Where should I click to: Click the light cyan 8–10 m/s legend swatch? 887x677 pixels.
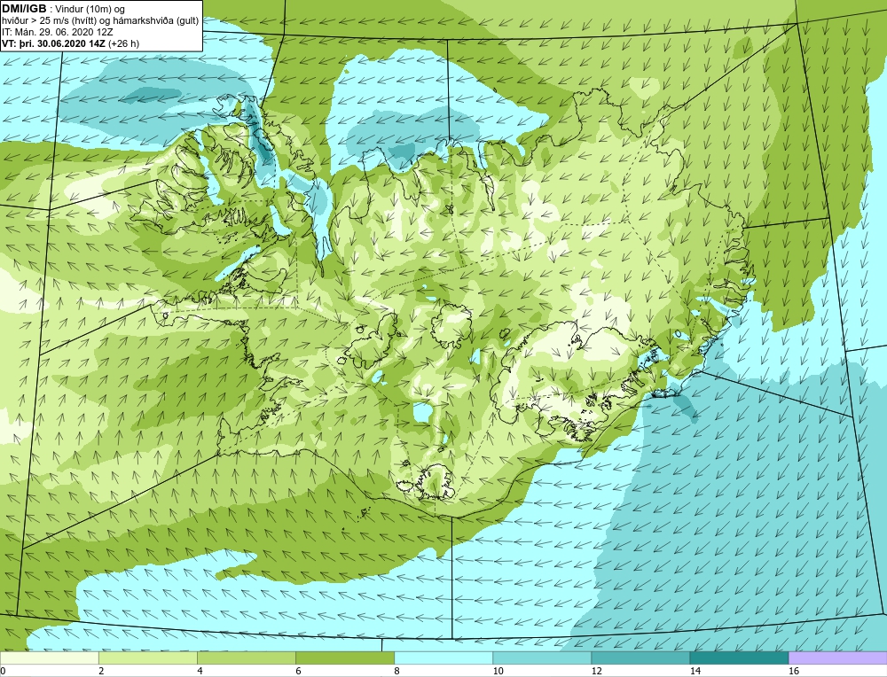click(x=443, y=658)
